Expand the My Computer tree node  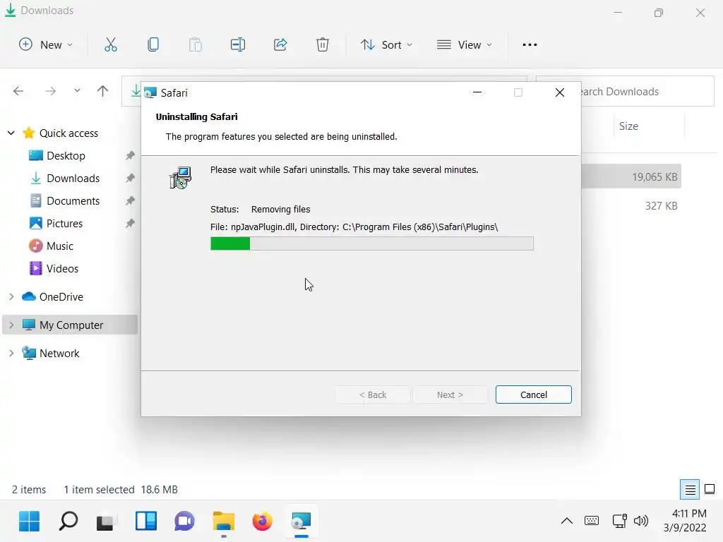[11, 325]
